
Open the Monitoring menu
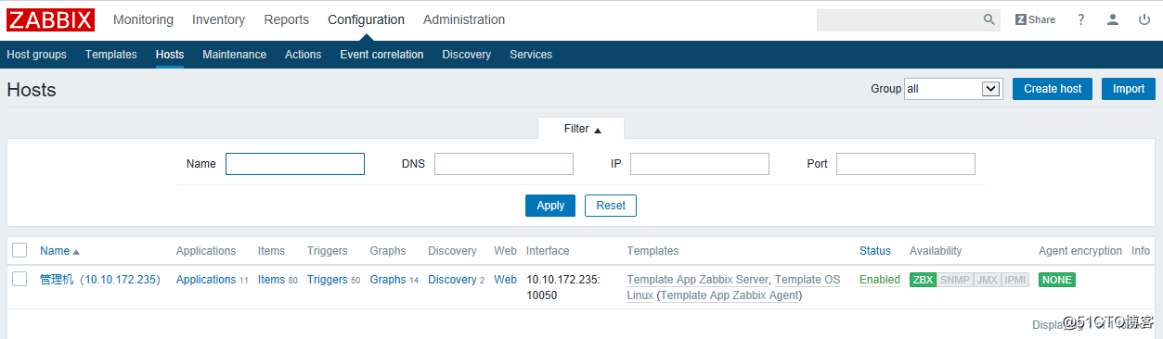click(x=143, y=19)
